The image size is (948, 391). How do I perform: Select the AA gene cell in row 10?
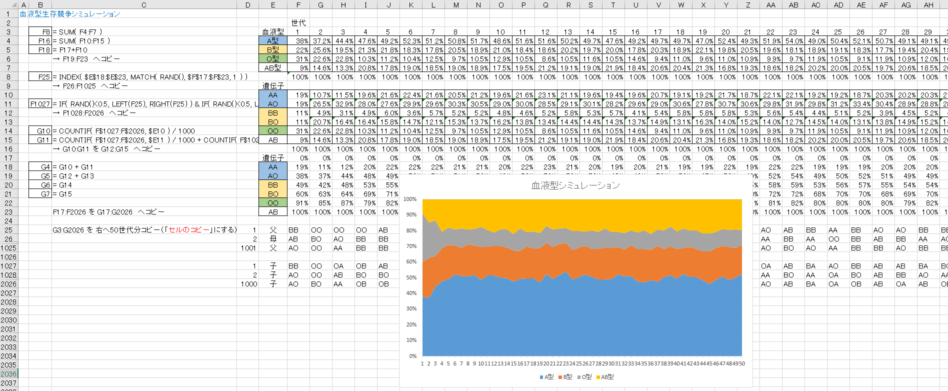point(273,95)
